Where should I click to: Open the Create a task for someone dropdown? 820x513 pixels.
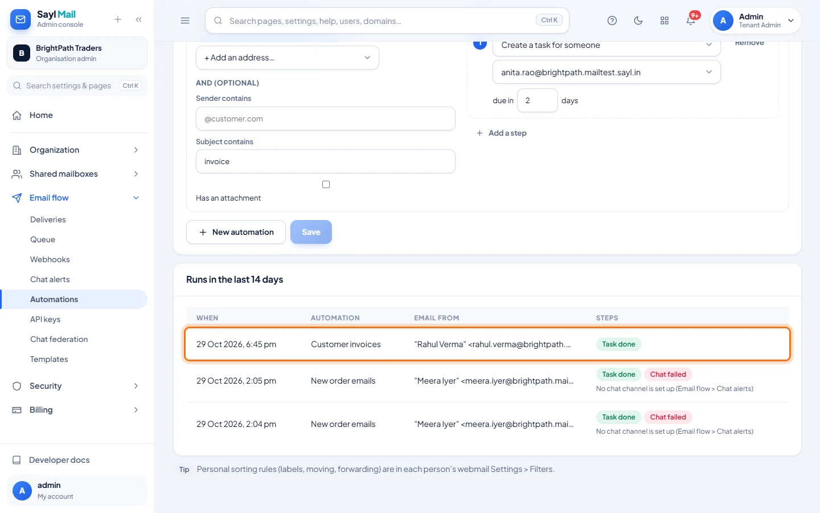(606, 45)
